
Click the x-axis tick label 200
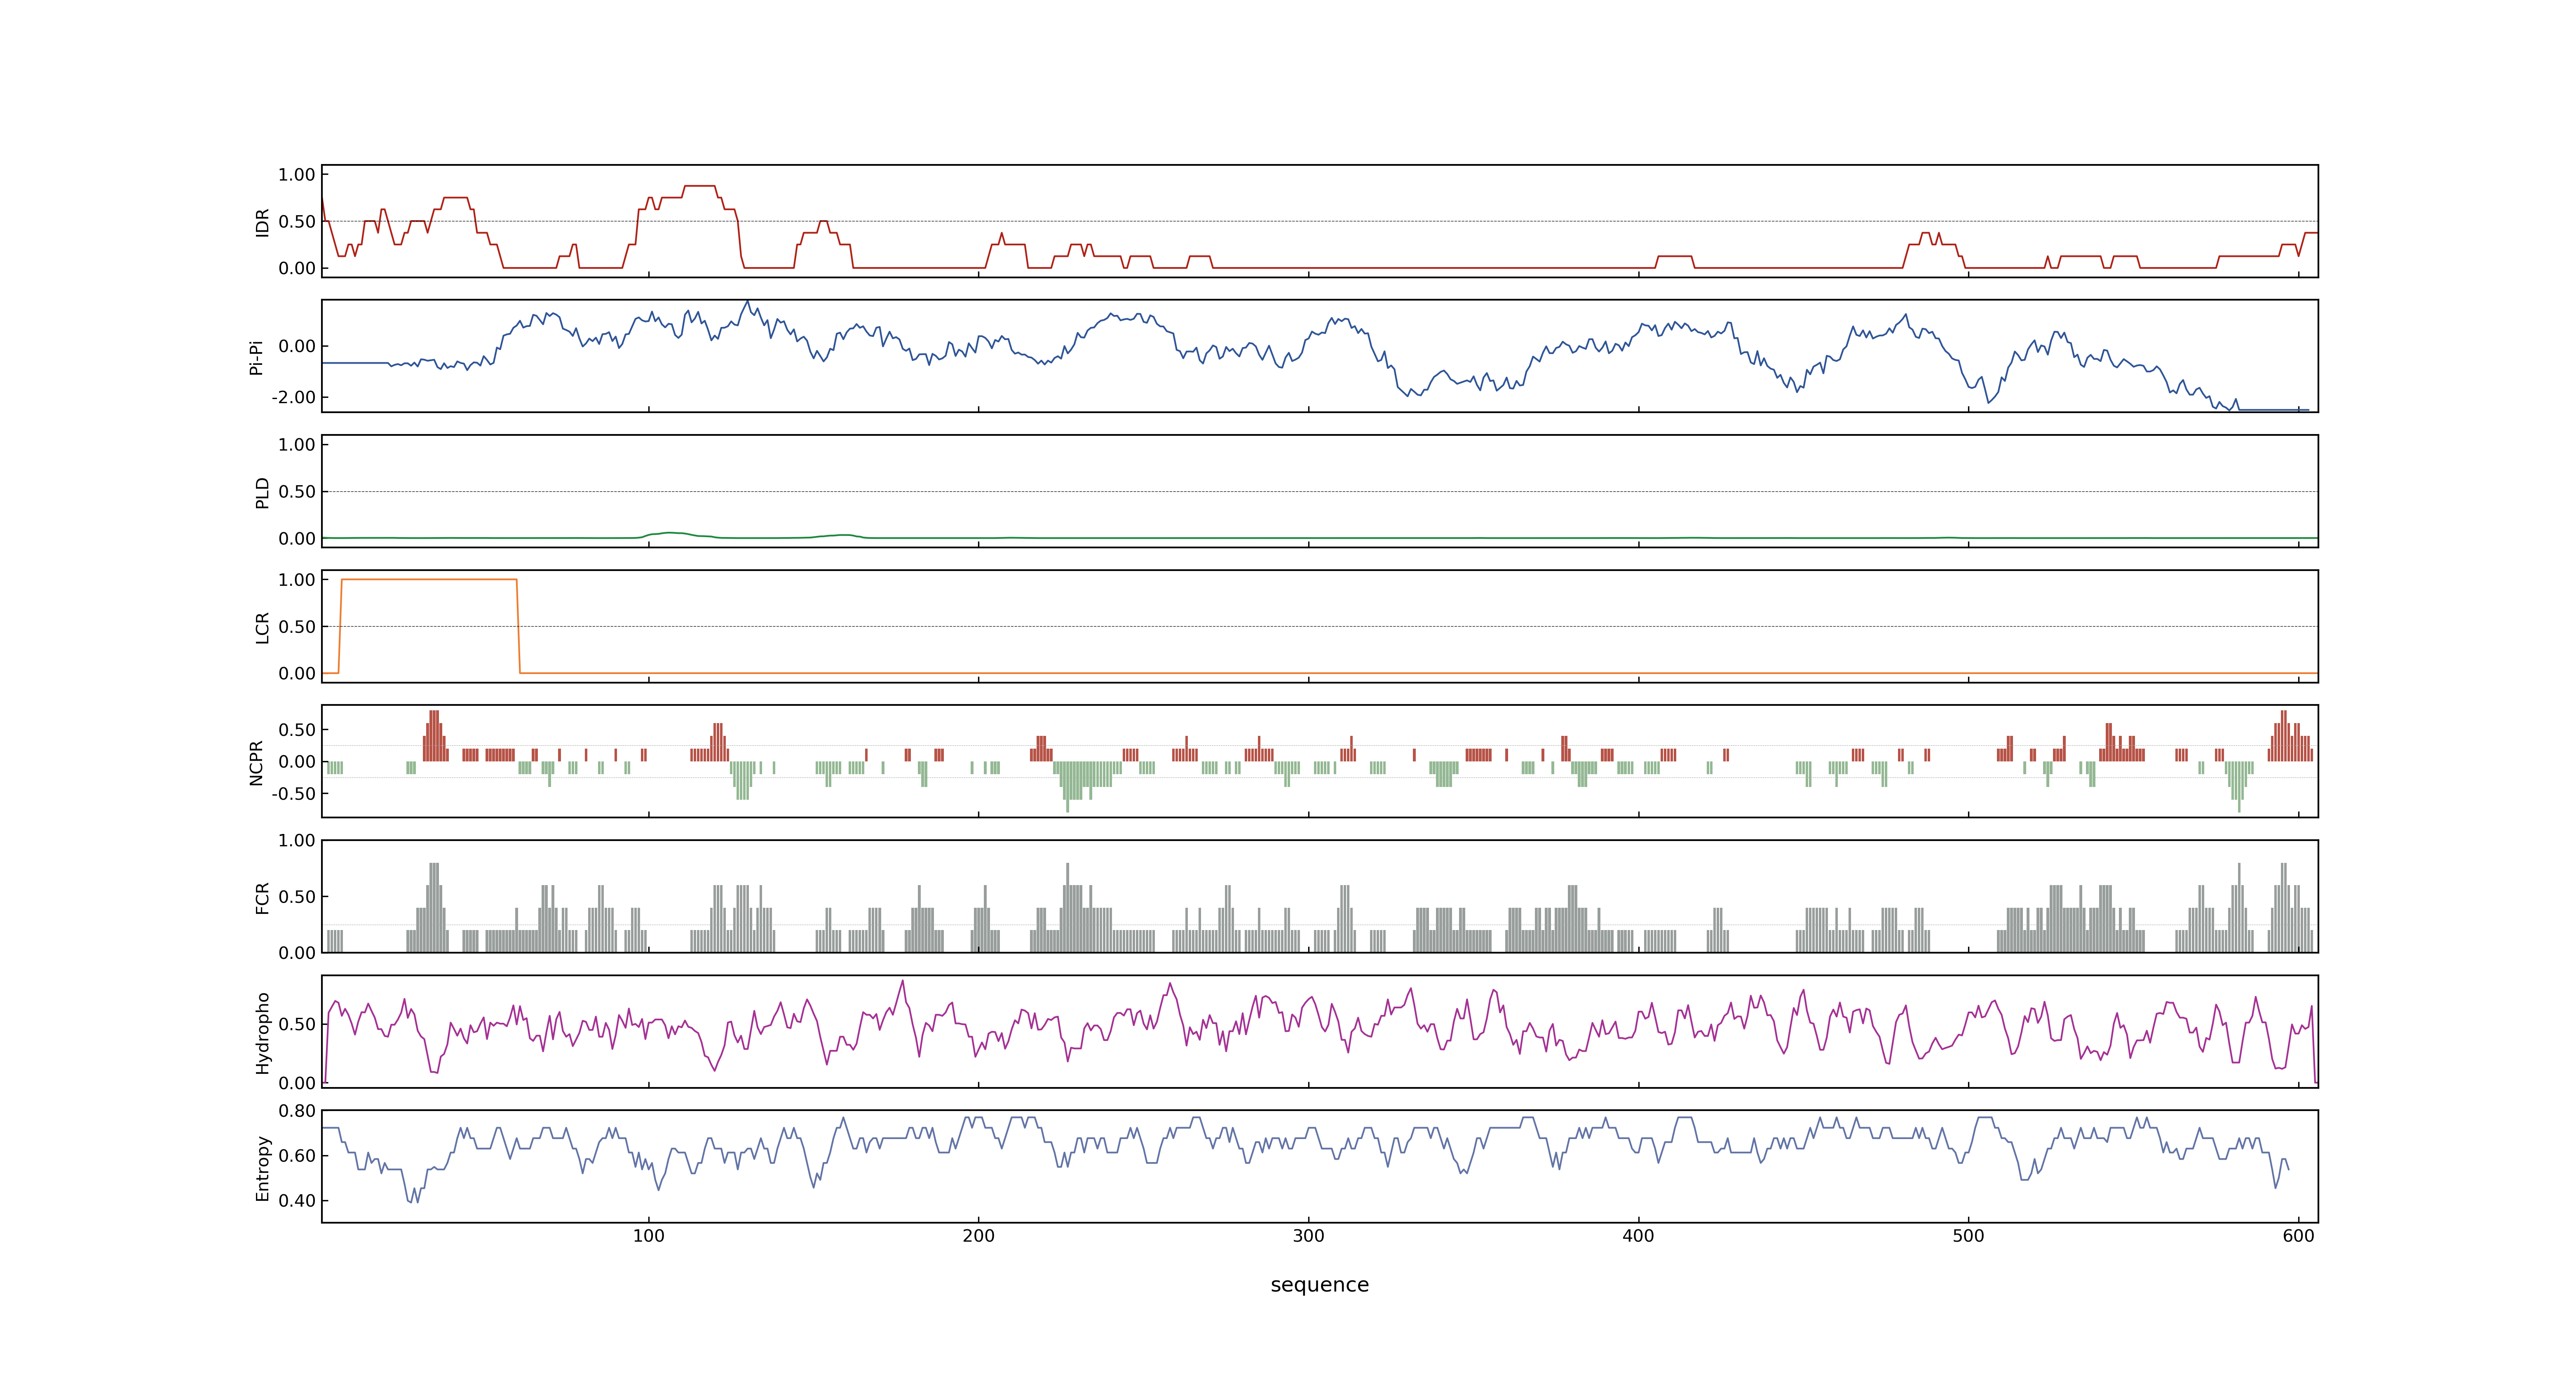(x=978, y=1235)
